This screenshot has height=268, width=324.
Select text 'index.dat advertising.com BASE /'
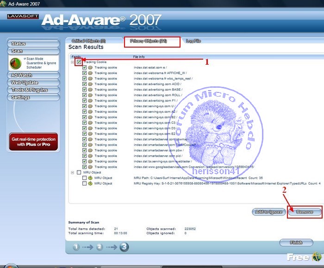pos(158,90)
